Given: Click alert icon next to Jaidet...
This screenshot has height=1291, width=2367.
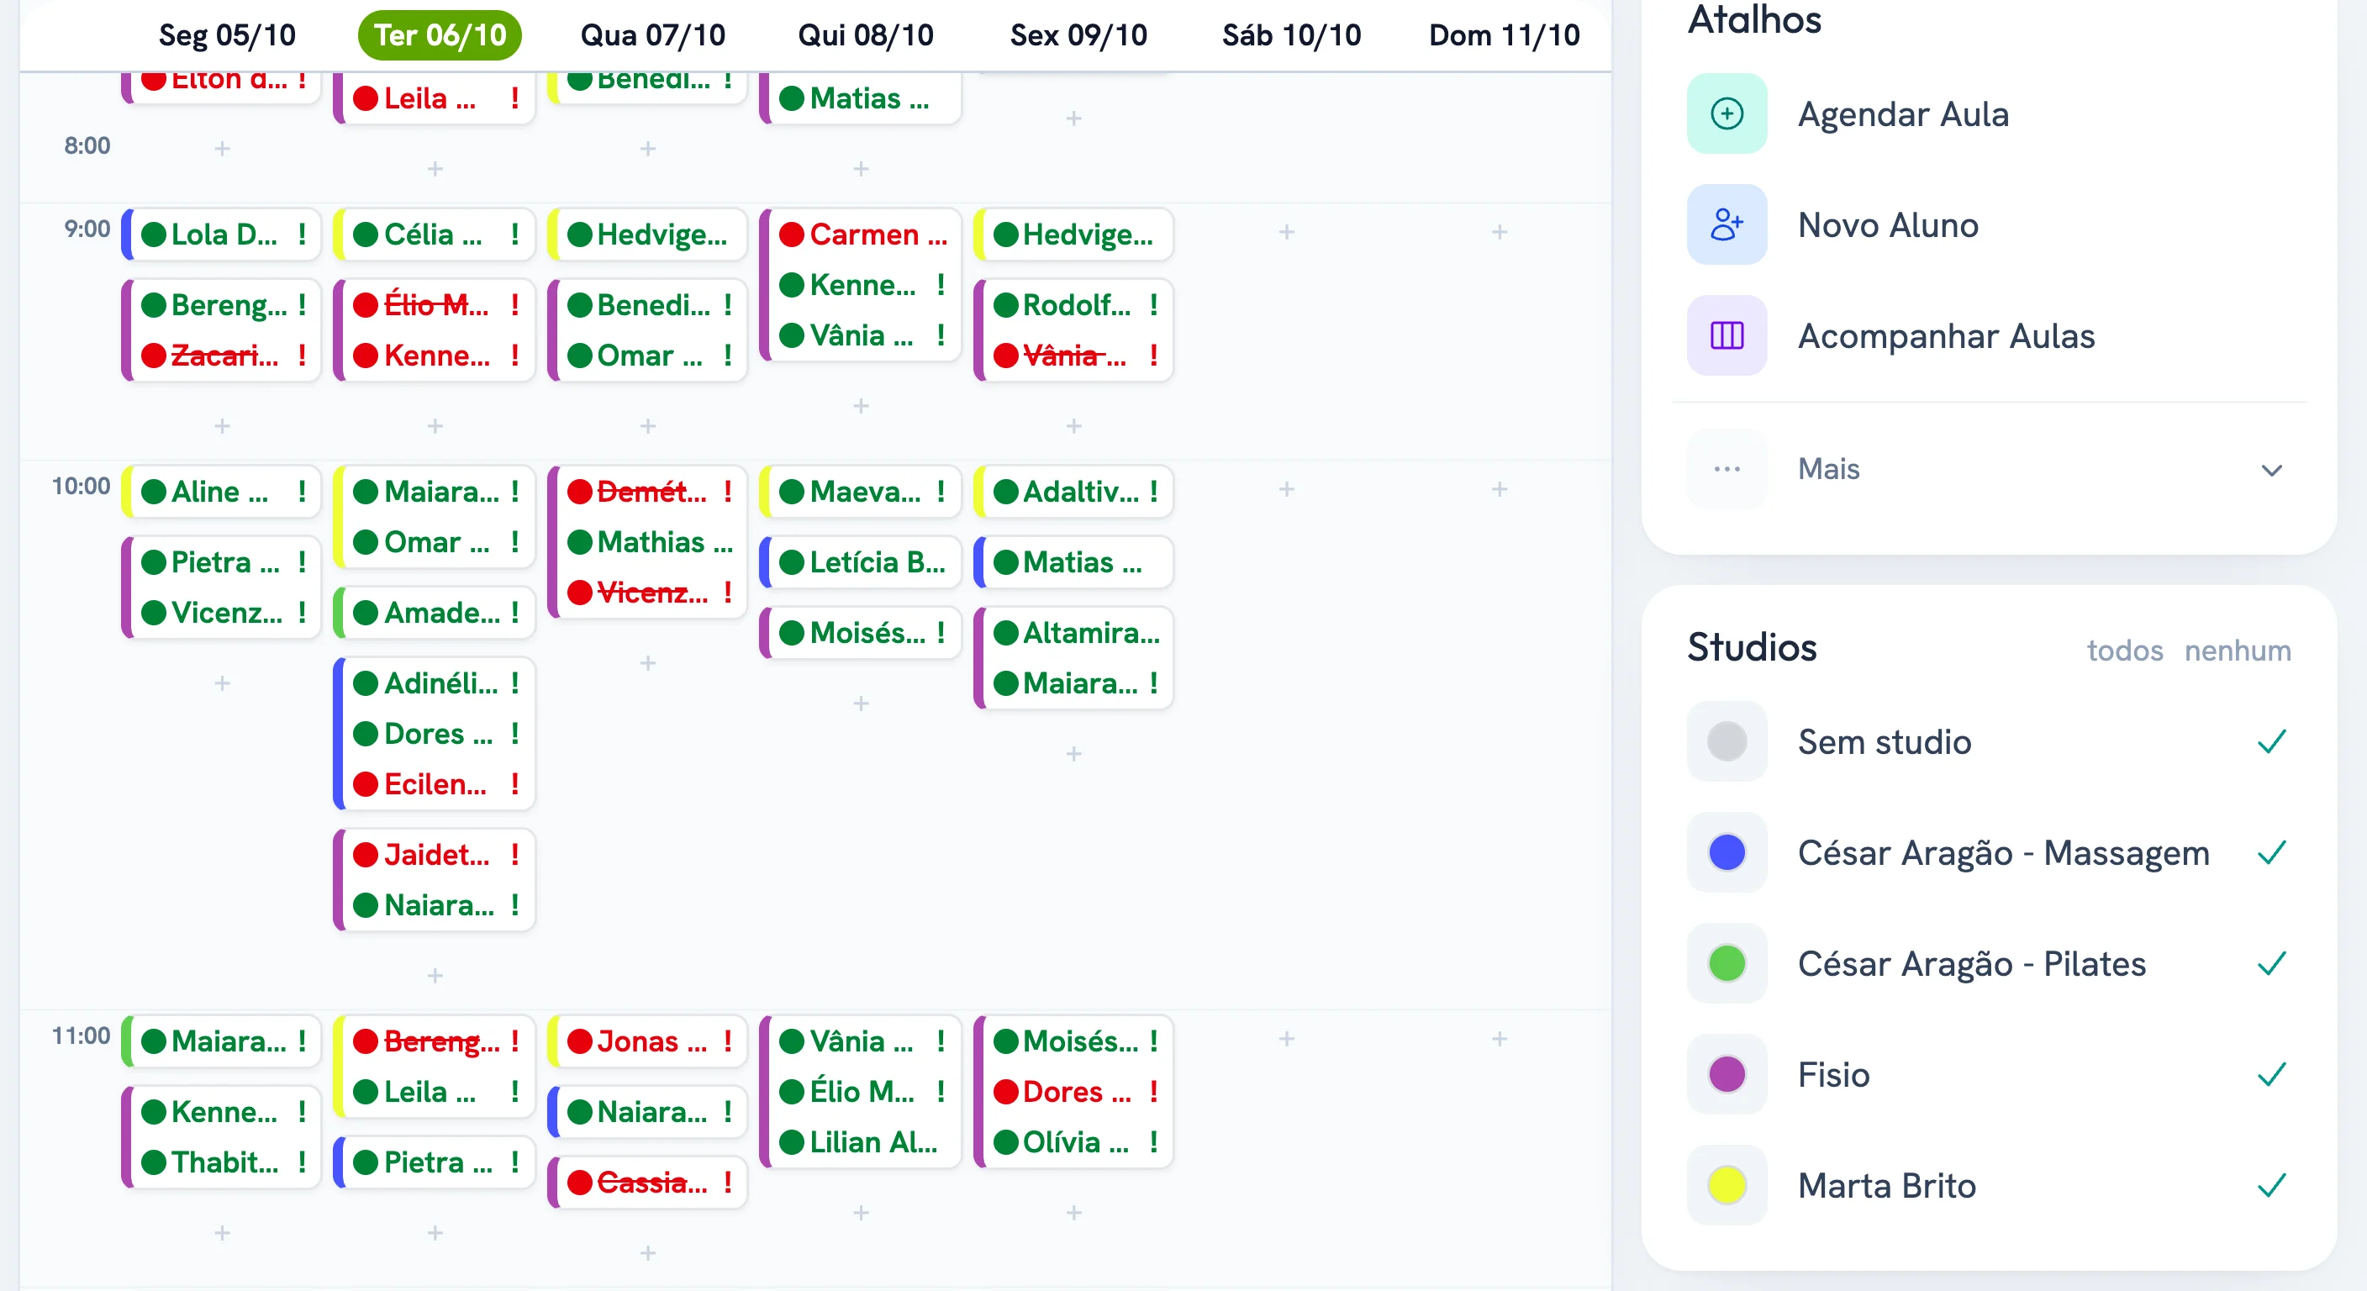Looking at the screenshot, I should 515,855.
